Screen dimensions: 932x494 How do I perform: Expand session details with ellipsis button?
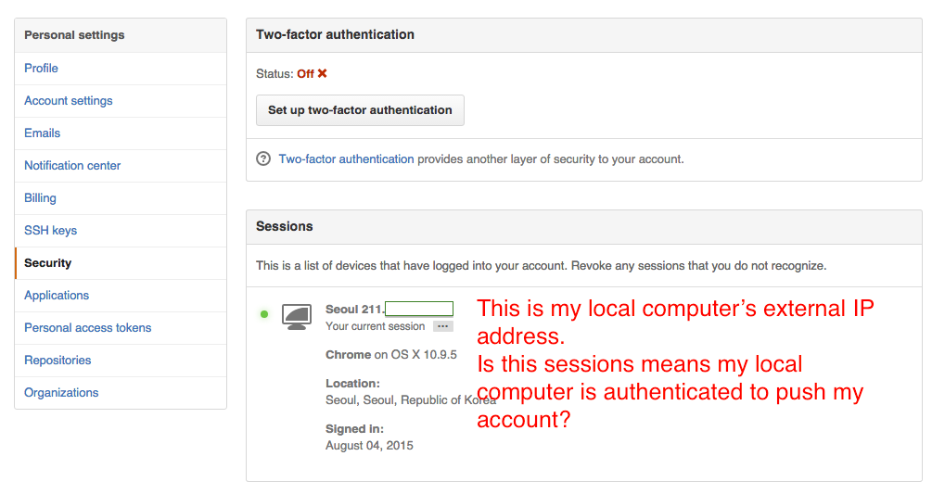[443, 326]
